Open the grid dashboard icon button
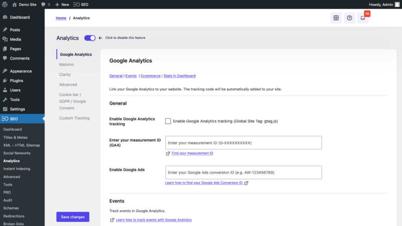Viewport: 402px width, 226px height. 336,18
